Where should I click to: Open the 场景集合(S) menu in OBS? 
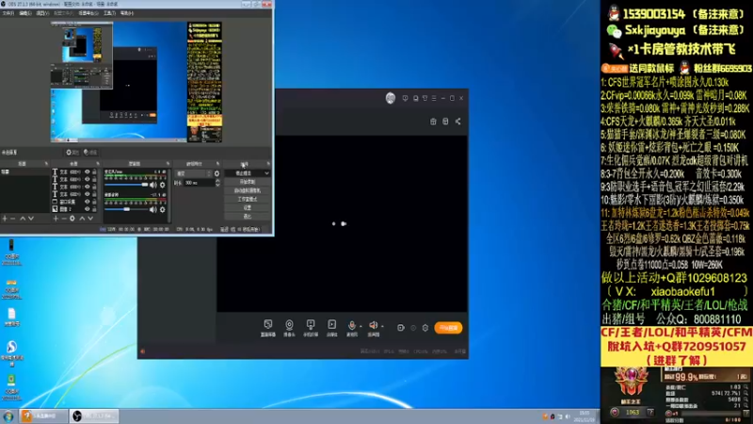tap(88, 13)
